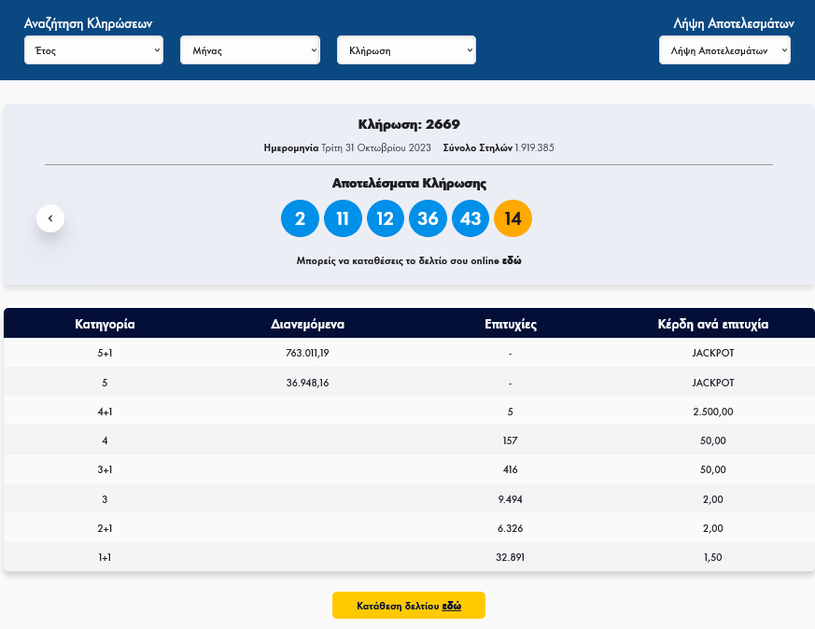Expand the Λήψη Αποτελεσμάτων download dropdown

coord(724,50)
